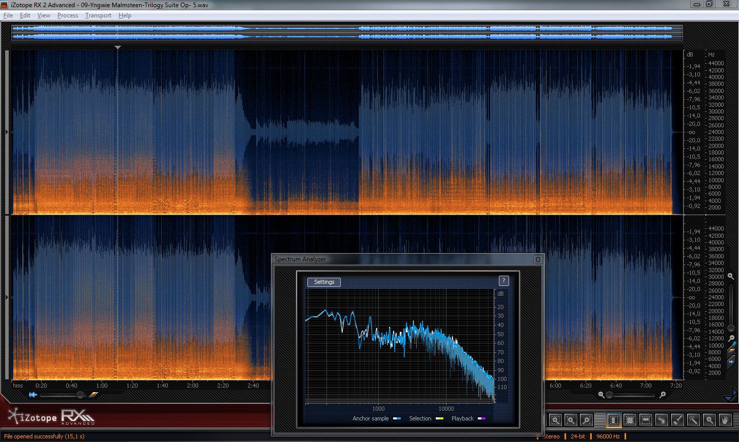Click the zoom out full magnifier icon
Viewport: 739px width, 442px height.
[586, 420]
